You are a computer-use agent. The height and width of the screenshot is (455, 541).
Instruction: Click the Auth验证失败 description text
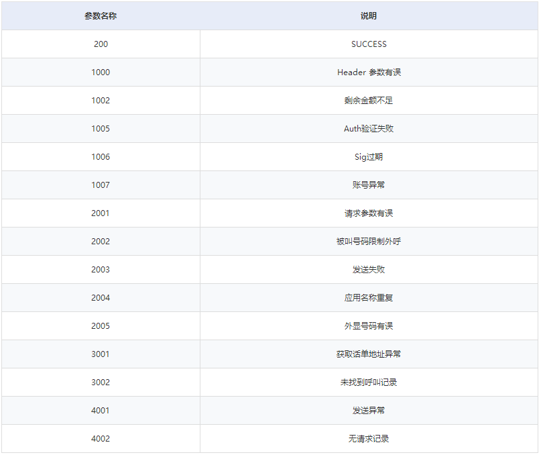pos(369,129)
